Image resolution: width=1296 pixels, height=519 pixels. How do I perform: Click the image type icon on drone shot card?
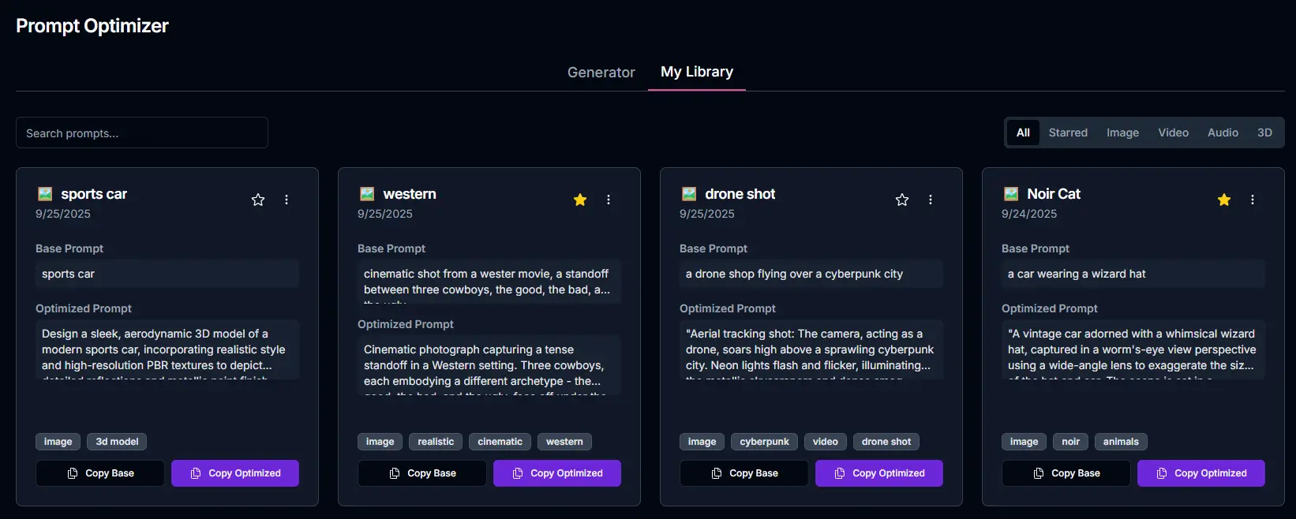tap(689, 194)
